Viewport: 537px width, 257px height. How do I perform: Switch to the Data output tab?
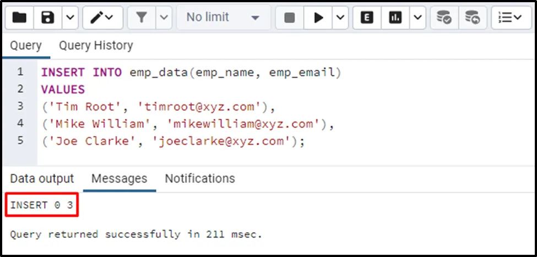[x=42, y=178]
